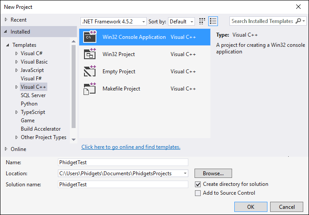Uncheck Create directory for solution
The height and width of the screenshot is (215, 309).
(x=198, y=184)
